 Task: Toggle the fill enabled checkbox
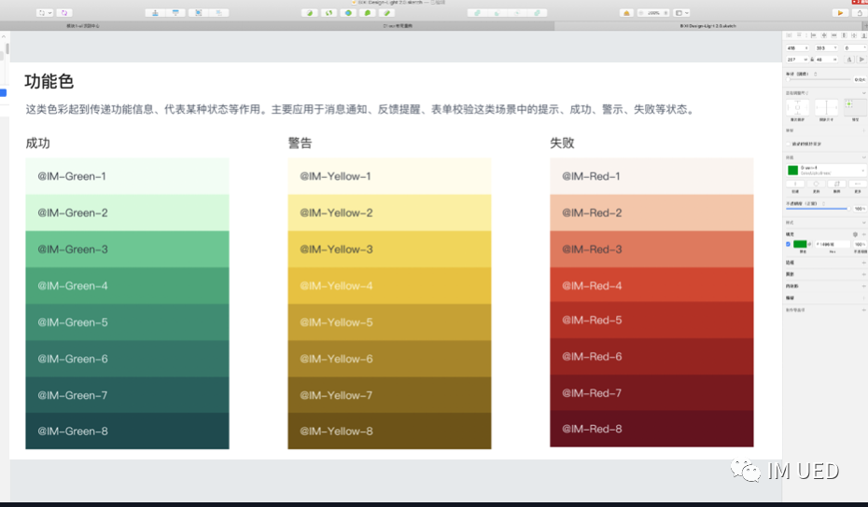pos(789,244)
